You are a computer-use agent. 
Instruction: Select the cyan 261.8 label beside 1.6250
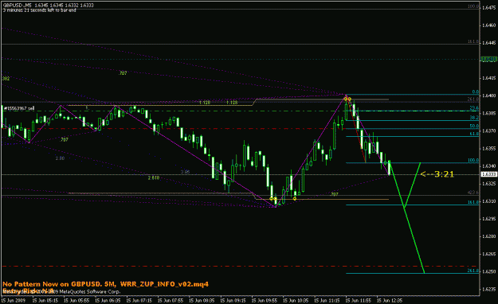coord(473,271)
